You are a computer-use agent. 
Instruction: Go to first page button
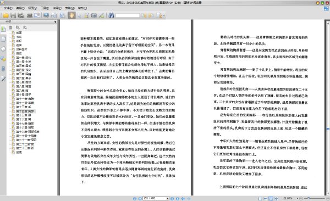(135, 198)
